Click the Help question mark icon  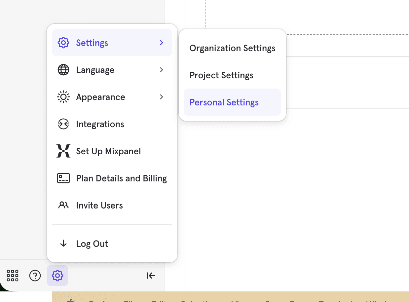35,275
